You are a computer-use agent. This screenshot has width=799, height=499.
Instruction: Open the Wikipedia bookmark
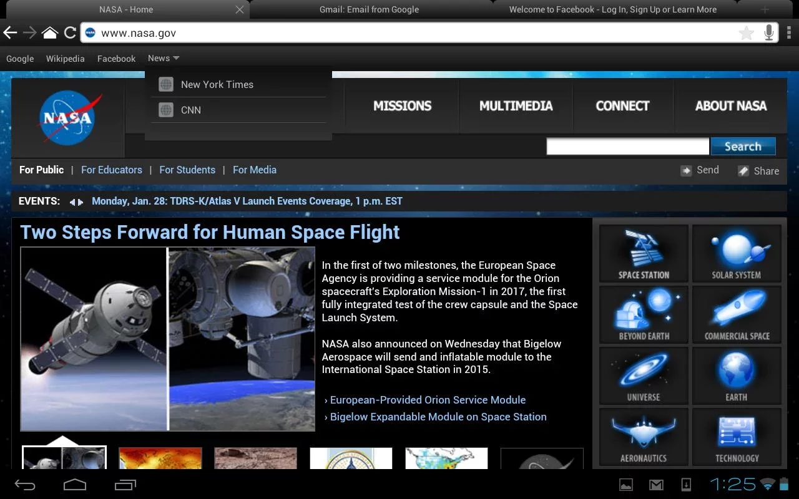pyautogui.click(x=65, y=59)
